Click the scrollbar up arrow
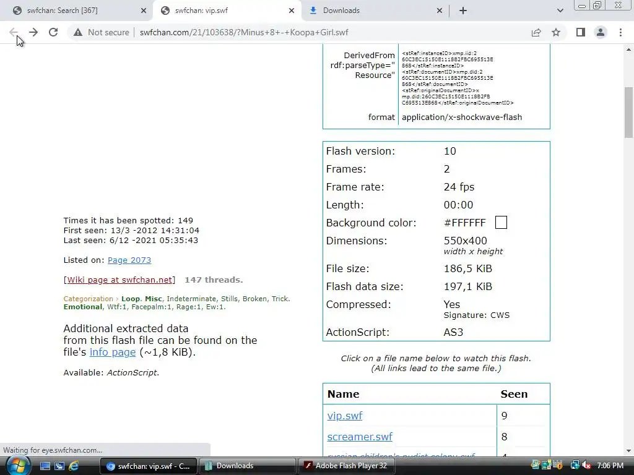 628,49
